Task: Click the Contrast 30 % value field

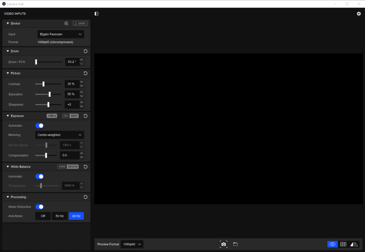Action: pyautogui.click(x=72, y=84)
